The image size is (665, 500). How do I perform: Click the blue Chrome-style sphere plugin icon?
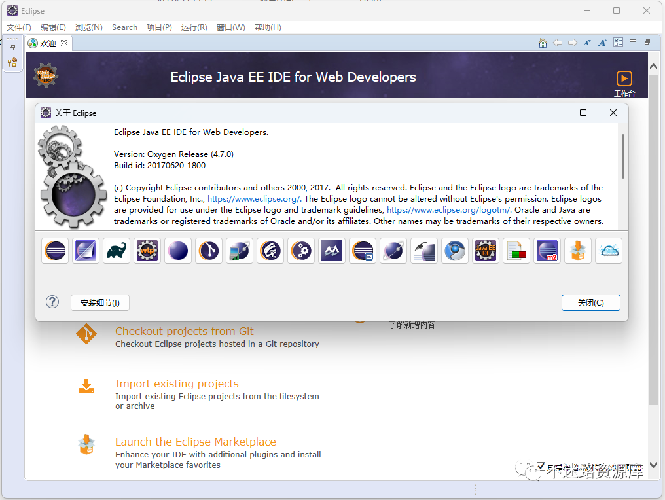(x=455, y=251)
